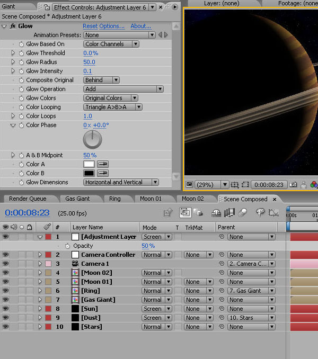Toggle visibility of the Gas Giant layer
The height and width of the screenshot is (359, 318).
click(x=5, y=300)
